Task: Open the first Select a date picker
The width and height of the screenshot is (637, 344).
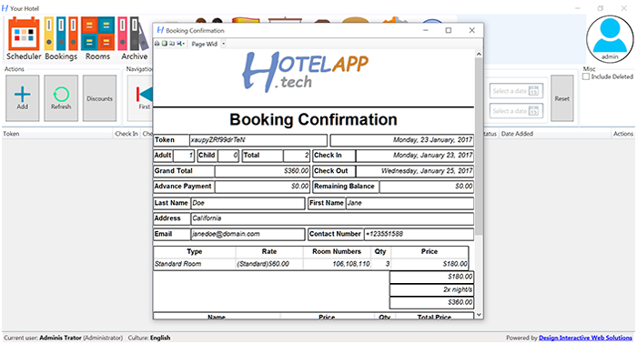Action: pyautogui.click(x=516, y=91)
